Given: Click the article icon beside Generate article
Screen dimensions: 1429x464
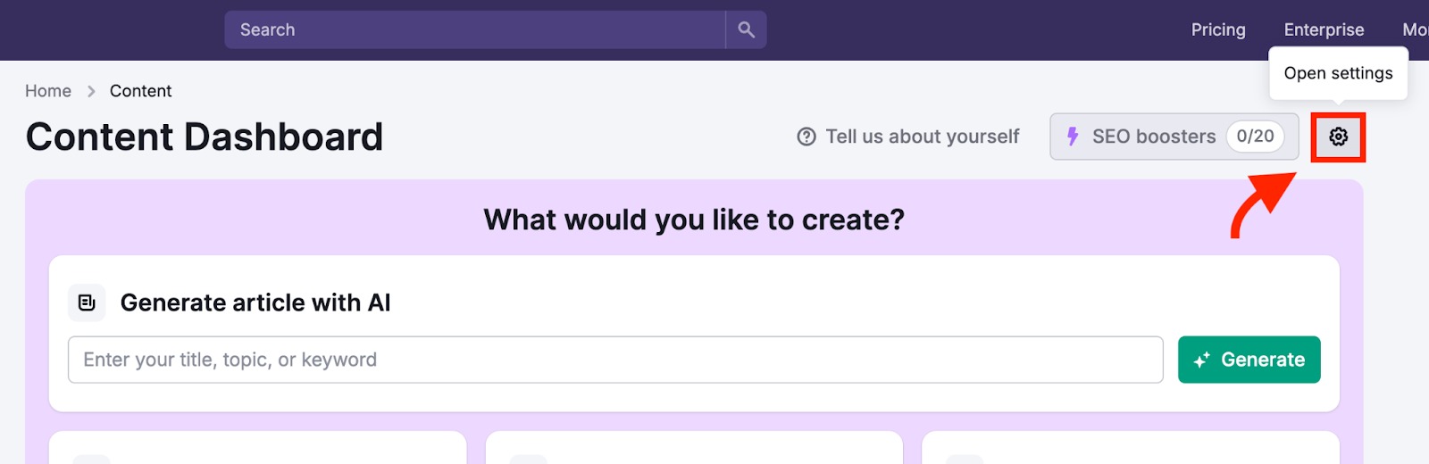Looking at the screenshot, I should pos(87,302).
